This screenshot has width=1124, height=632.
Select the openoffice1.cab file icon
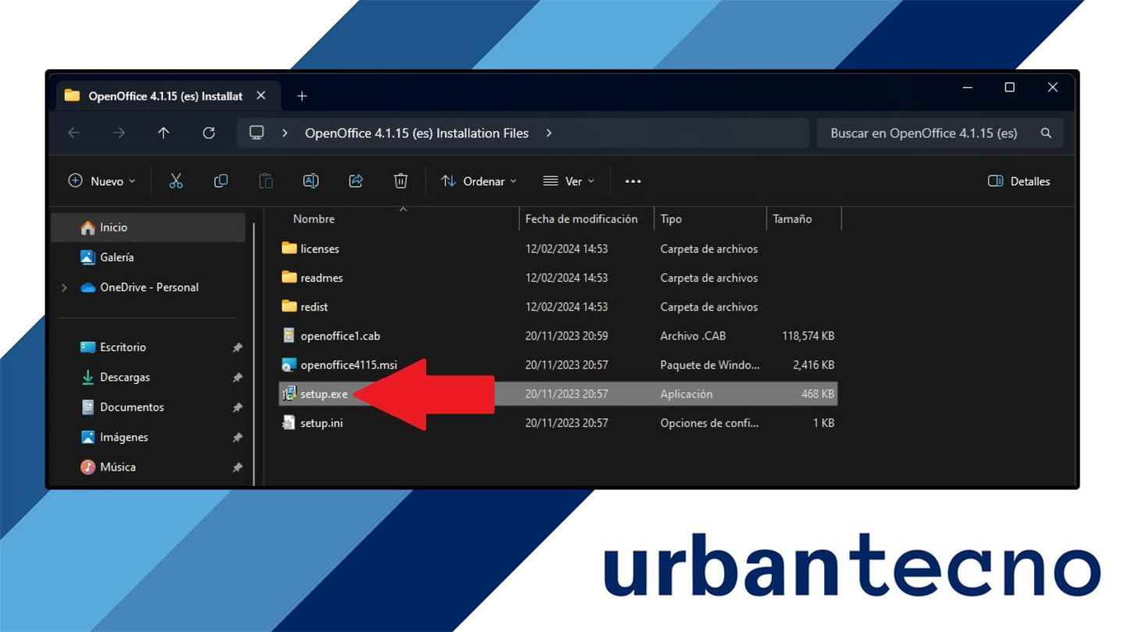click(x=289, y=336)
